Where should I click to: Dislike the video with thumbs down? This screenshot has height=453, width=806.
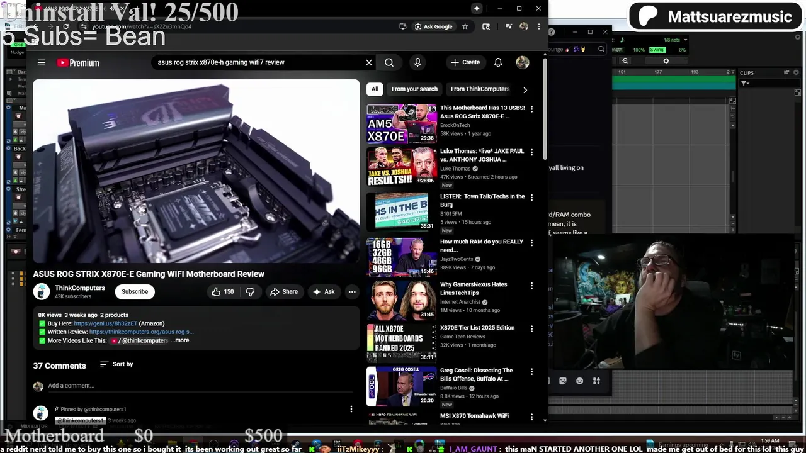pos(250,291)
